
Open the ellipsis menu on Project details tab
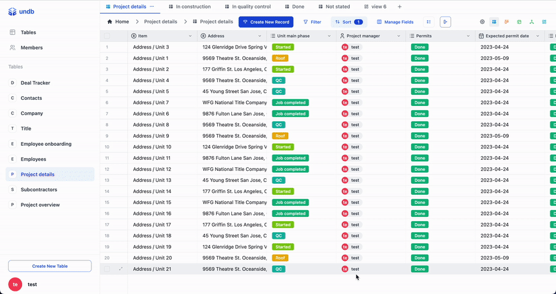coord(152,7)
